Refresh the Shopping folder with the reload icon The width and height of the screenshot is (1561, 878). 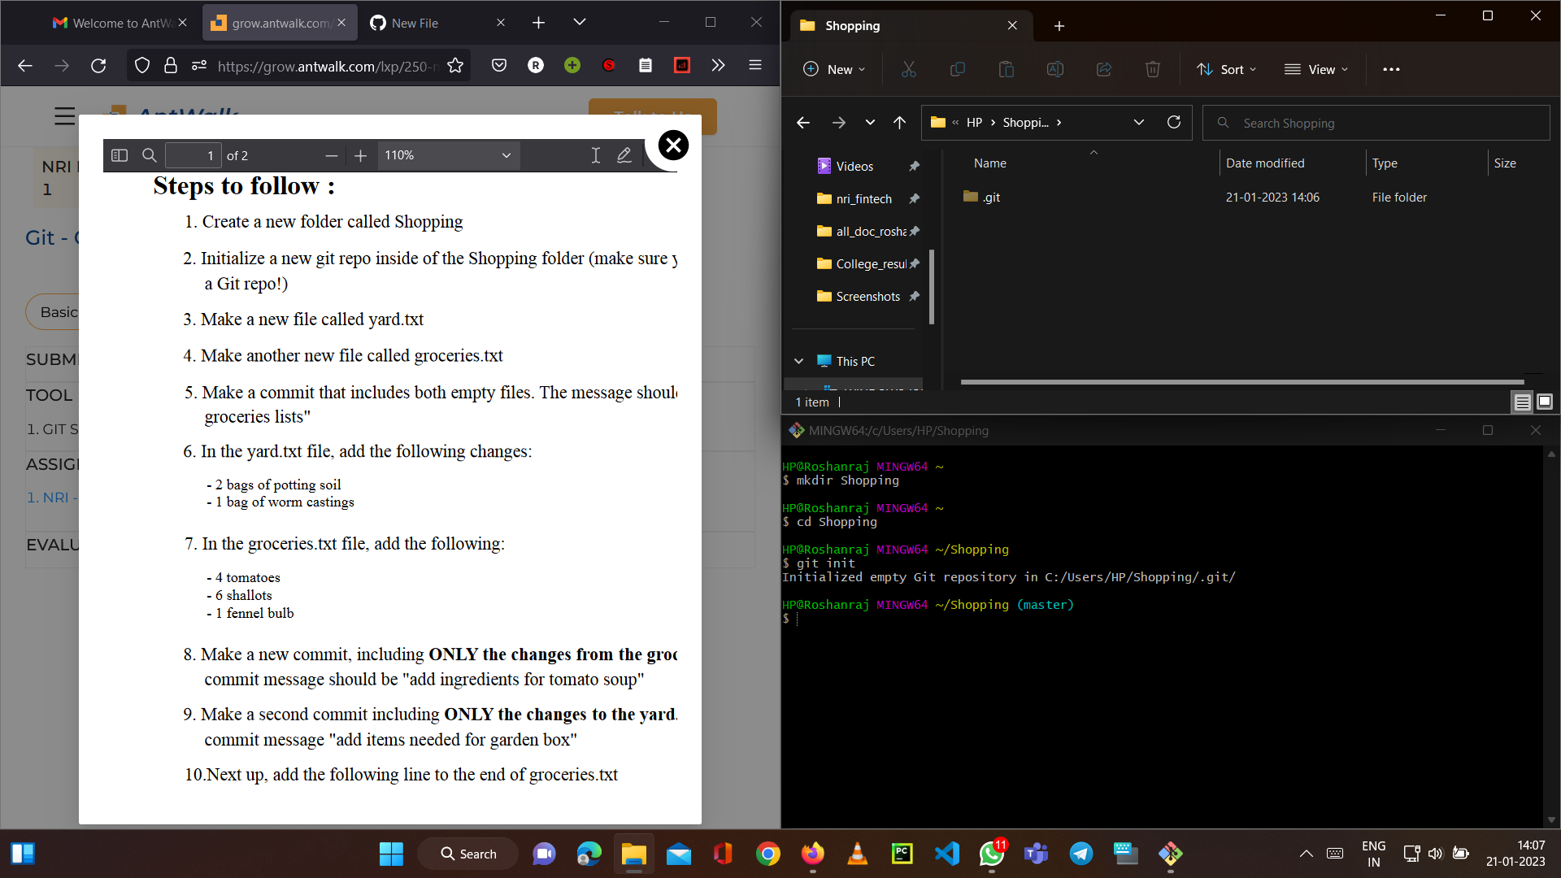(x=1174, y=122)
